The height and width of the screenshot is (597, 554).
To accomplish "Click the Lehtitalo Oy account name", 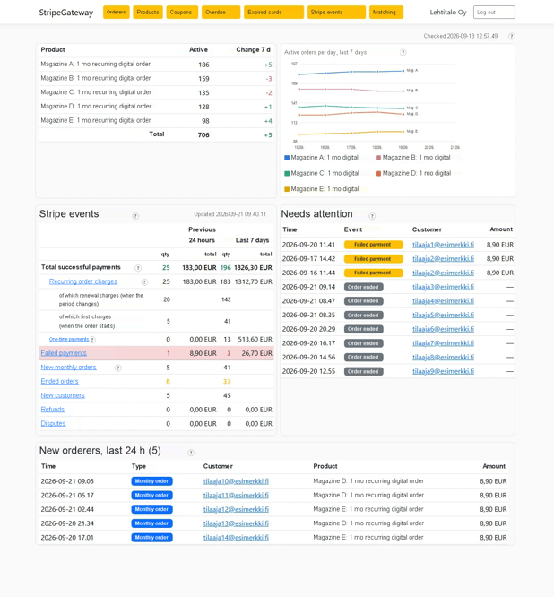I will click(447, 13).
